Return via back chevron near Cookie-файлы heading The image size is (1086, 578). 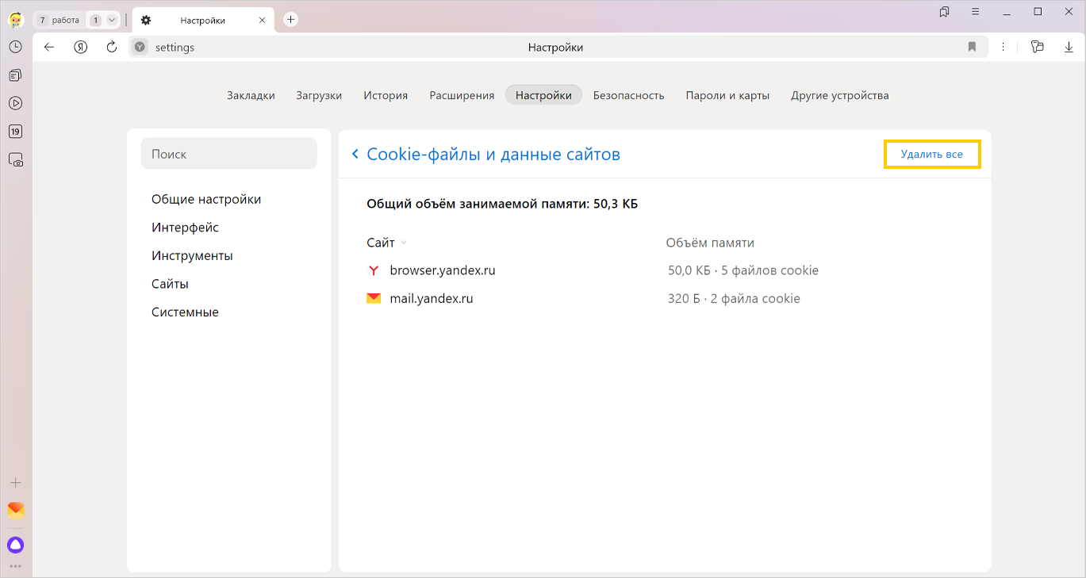(355, 154)
